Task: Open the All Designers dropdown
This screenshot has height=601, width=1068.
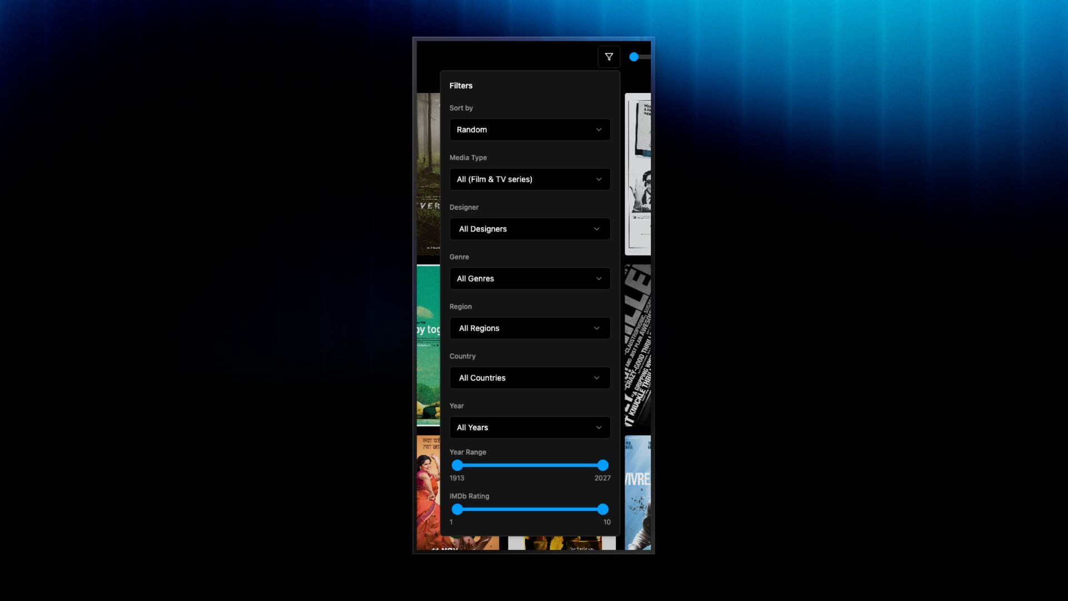Action: [x=530, y=229]
